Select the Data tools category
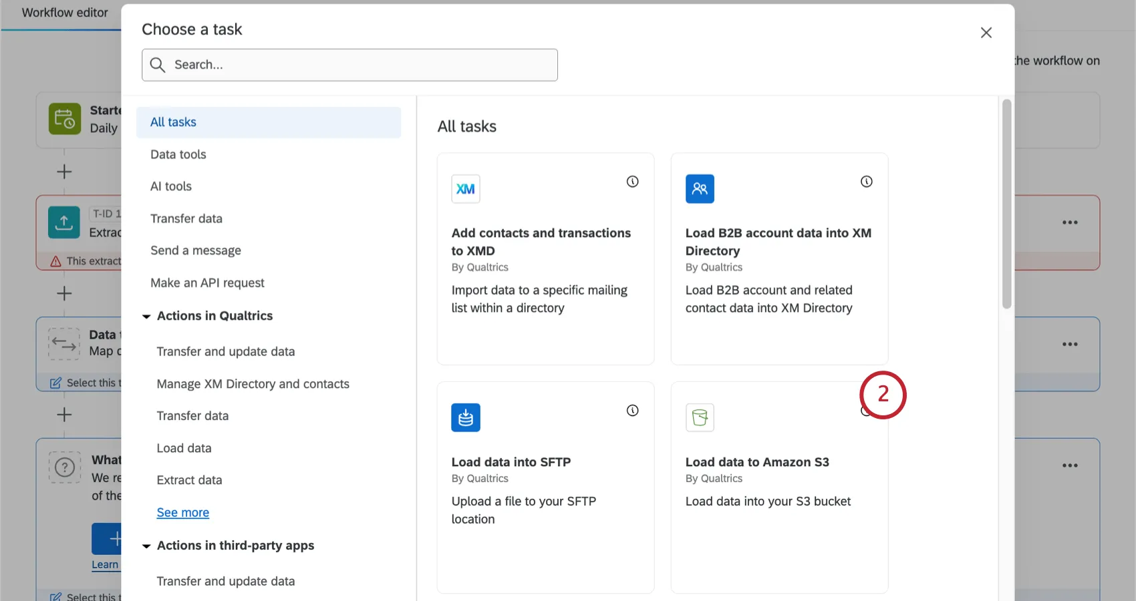Screen dimensions: 1136x601 (x=178, y=154)
